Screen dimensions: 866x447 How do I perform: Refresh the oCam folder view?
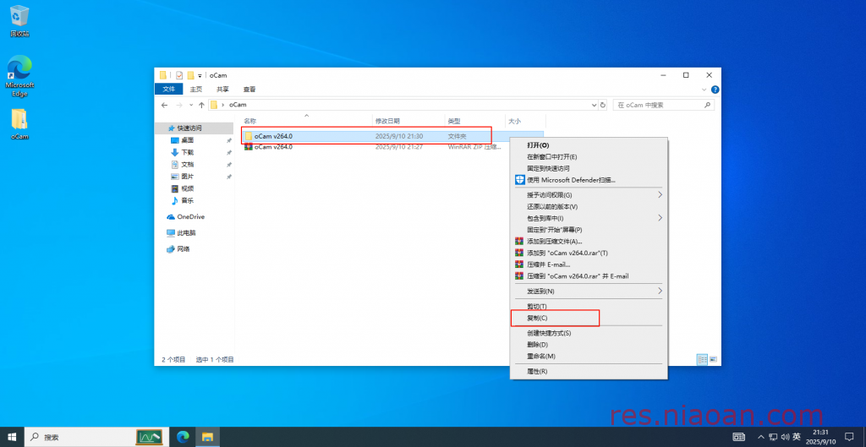[x=603, y=105]
